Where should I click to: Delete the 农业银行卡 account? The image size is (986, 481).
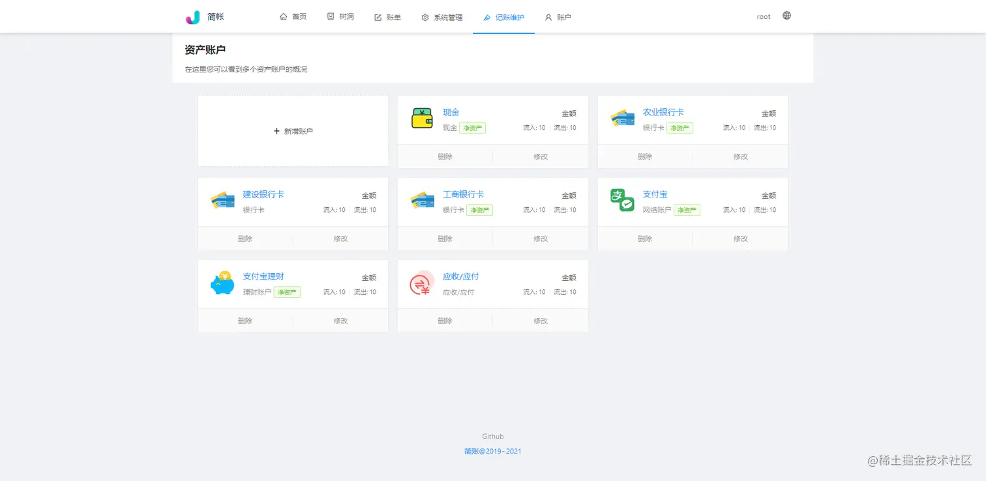[645, 156]
